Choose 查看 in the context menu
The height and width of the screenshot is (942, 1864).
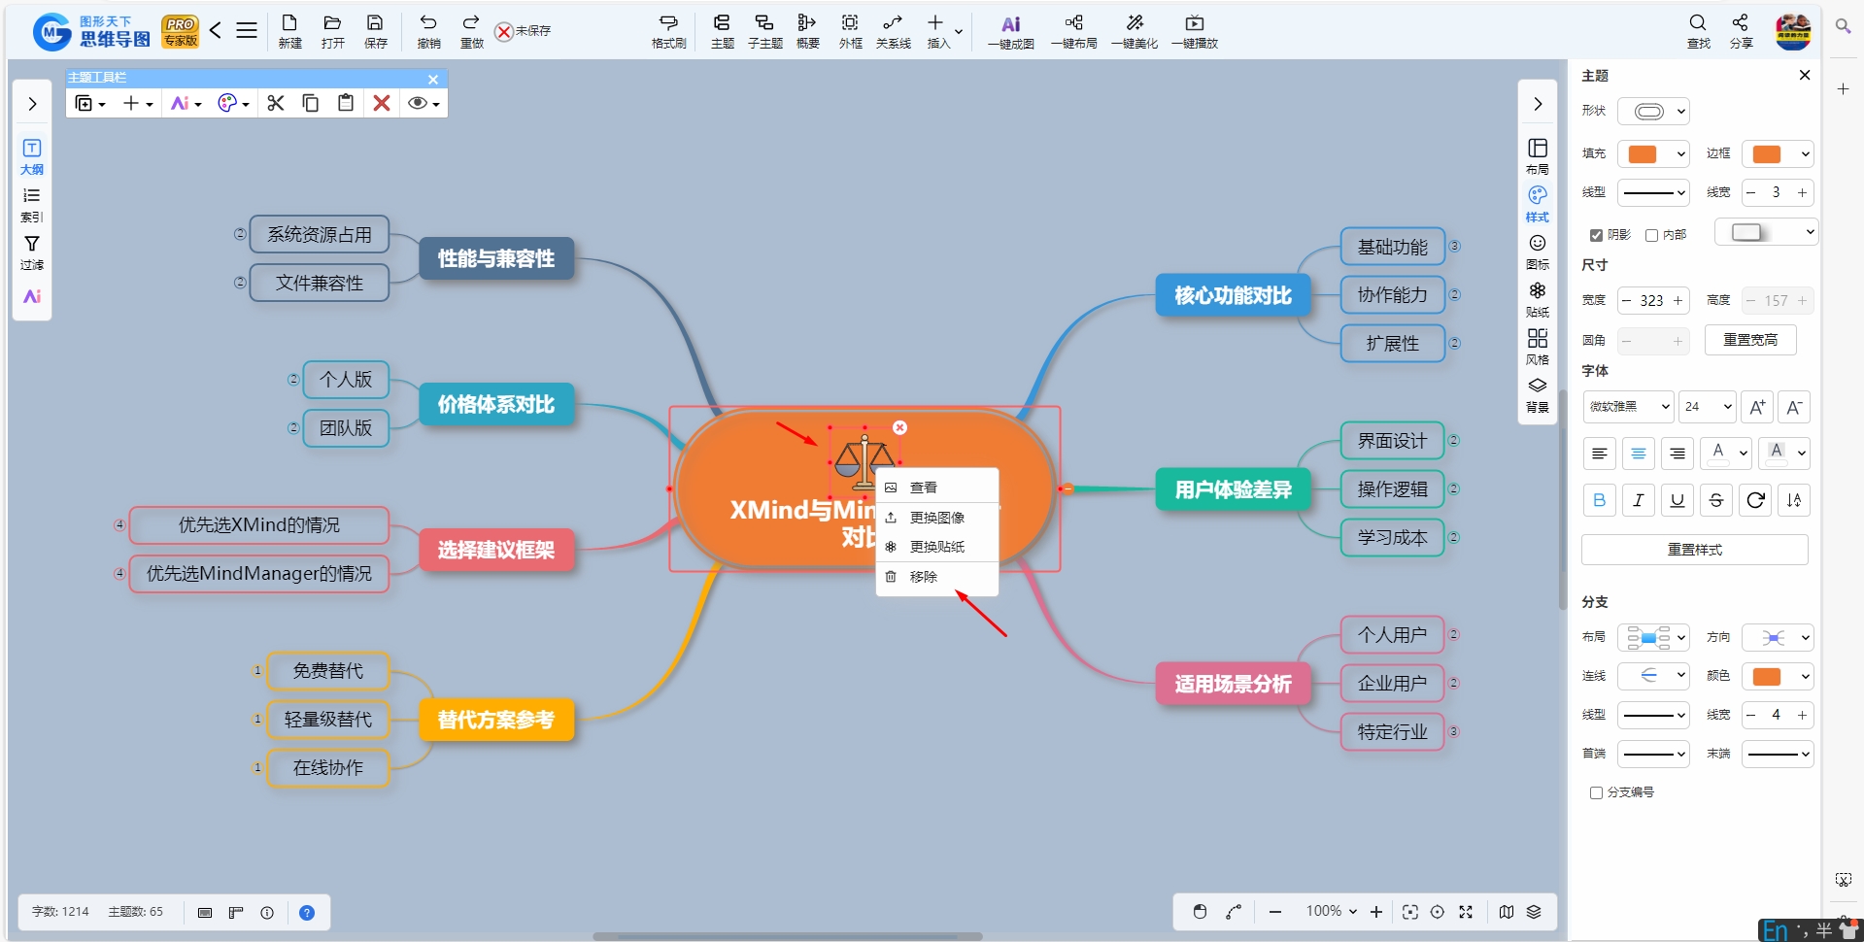[x=937, y=488]
